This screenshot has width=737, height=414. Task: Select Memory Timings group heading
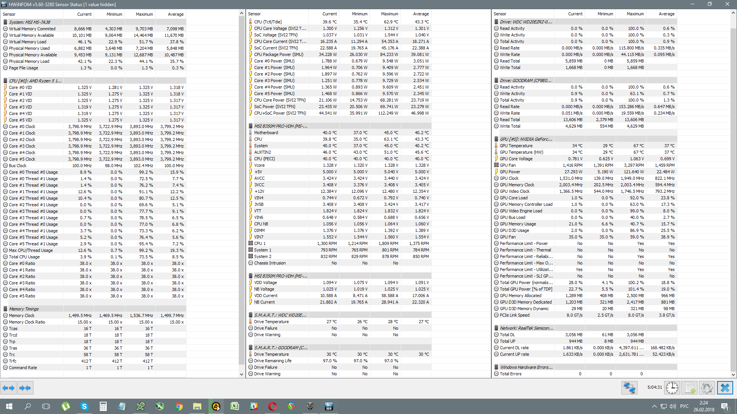pos(24,309)
